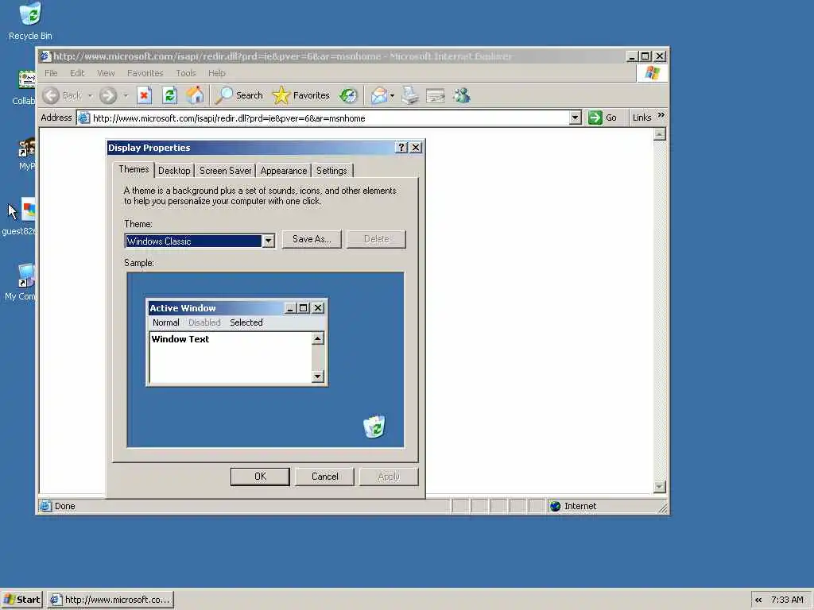Viewport: 814px width, 610px height.
Task: Open the Address bar dropdown arrow
Action: 575,118
